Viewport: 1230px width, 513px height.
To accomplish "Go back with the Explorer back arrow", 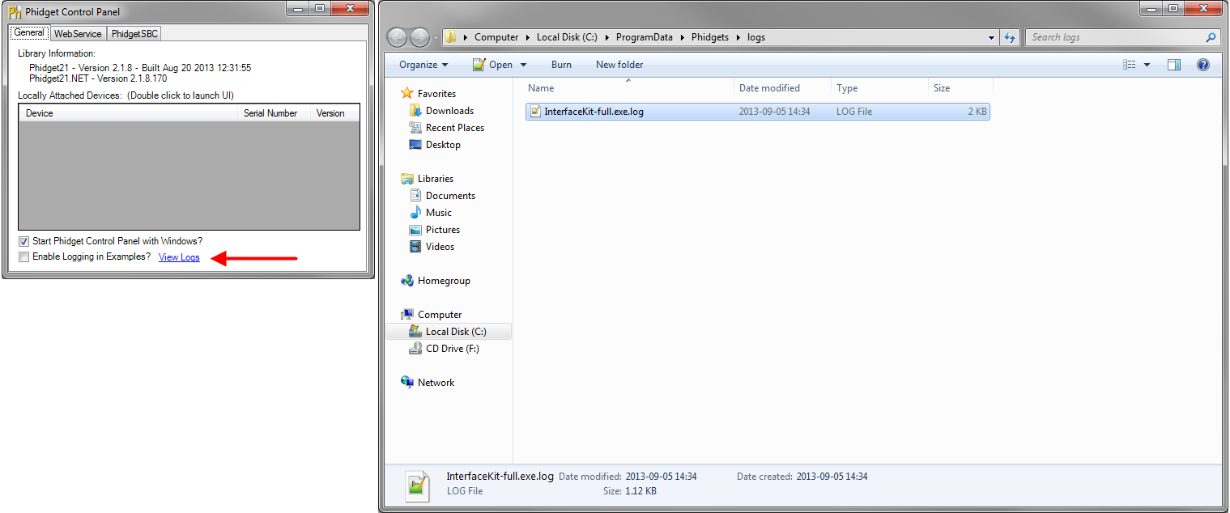I will coord(398,37).
